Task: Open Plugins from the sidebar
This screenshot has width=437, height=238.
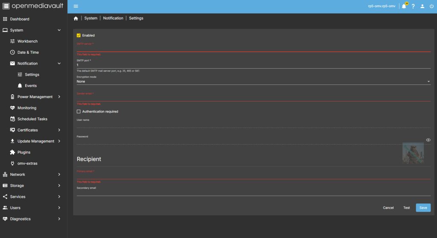Action: click(23, 152)
